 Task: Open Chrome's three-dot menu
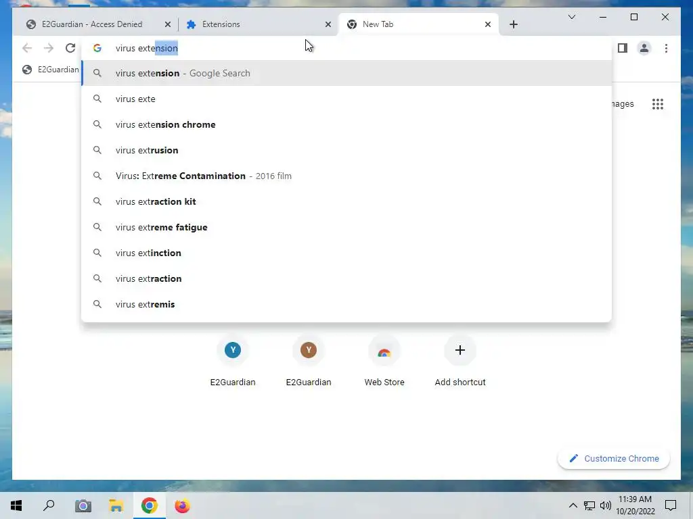click(x=666, y=48)
